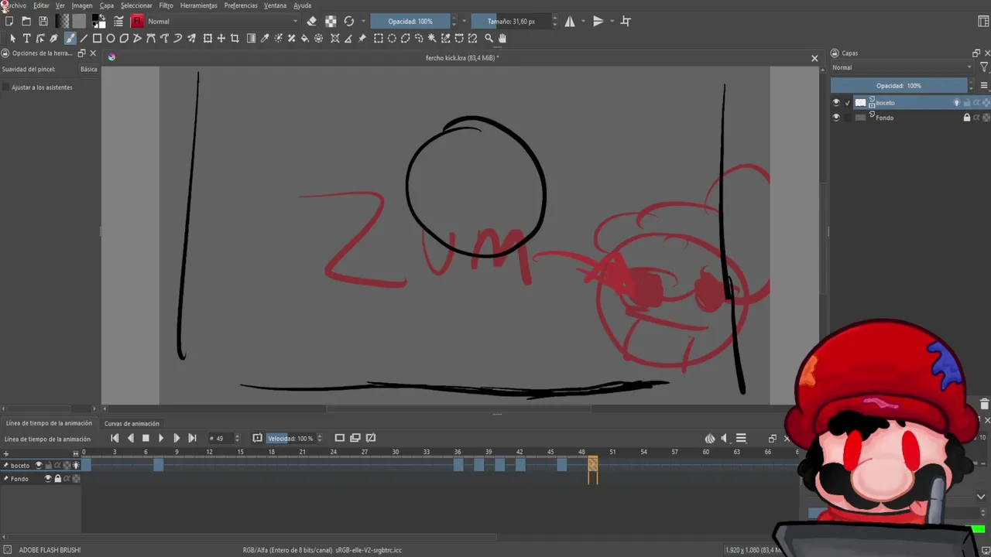Screen dimensions: 991x557
Task: Toggle boceto onion skin bulb in Capas
Action: [x=956, y=102]
